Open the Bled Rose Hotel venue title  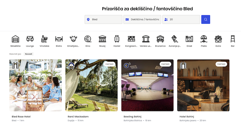point(23,116)
